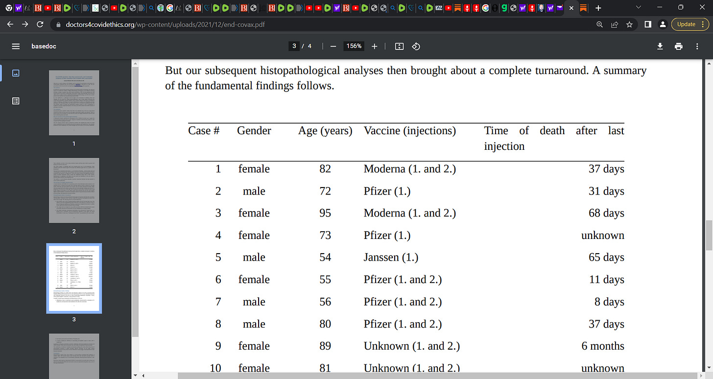
Task: Click the document scrollbar down arrow
Action: (x=709, y=367)
